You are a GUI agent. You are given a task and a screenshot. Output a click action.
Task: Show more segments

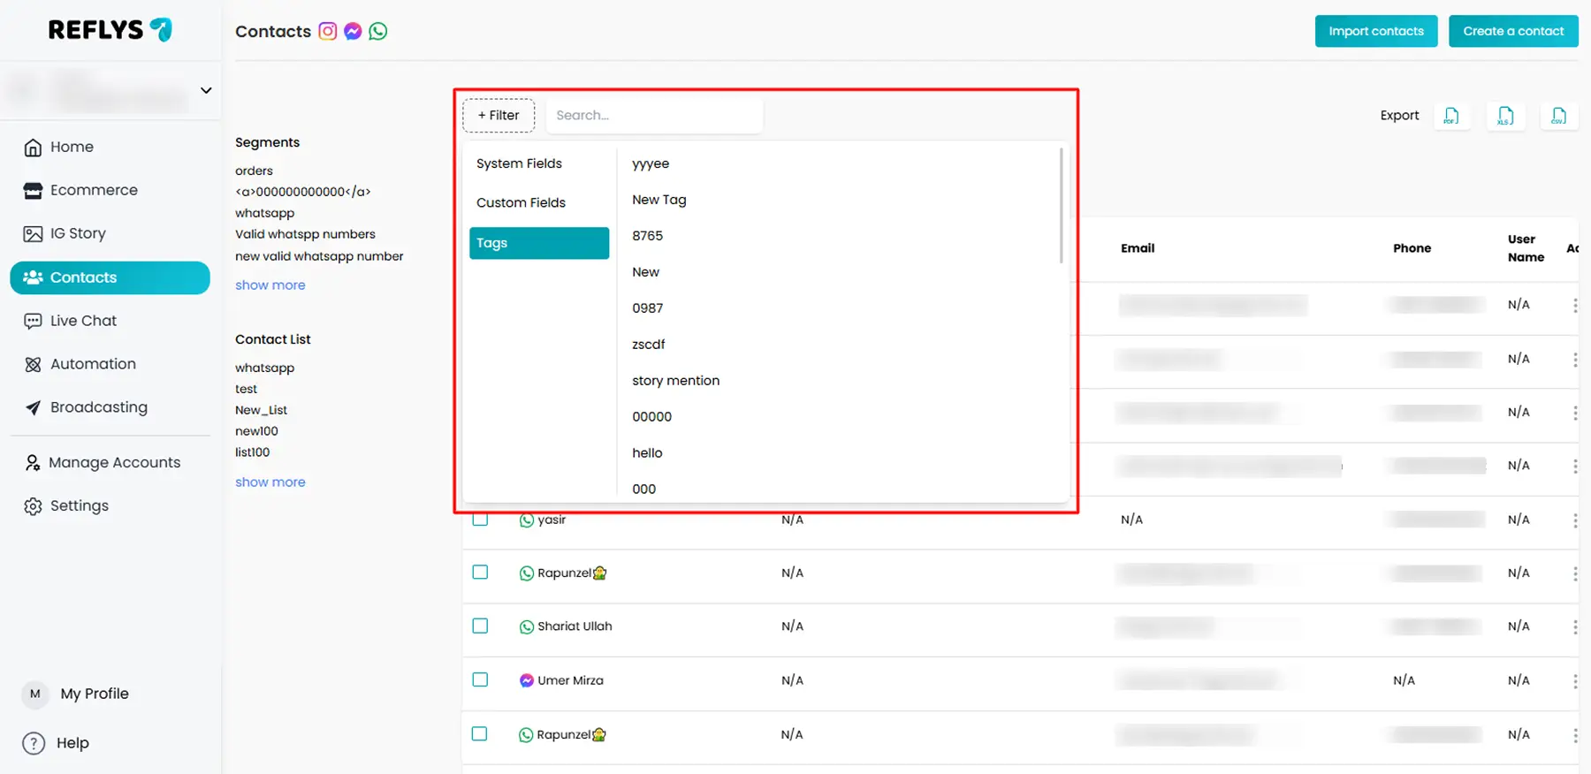[270, 285]
